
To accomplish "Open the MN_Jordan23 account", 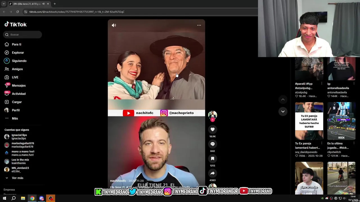I will click(20, 169).
